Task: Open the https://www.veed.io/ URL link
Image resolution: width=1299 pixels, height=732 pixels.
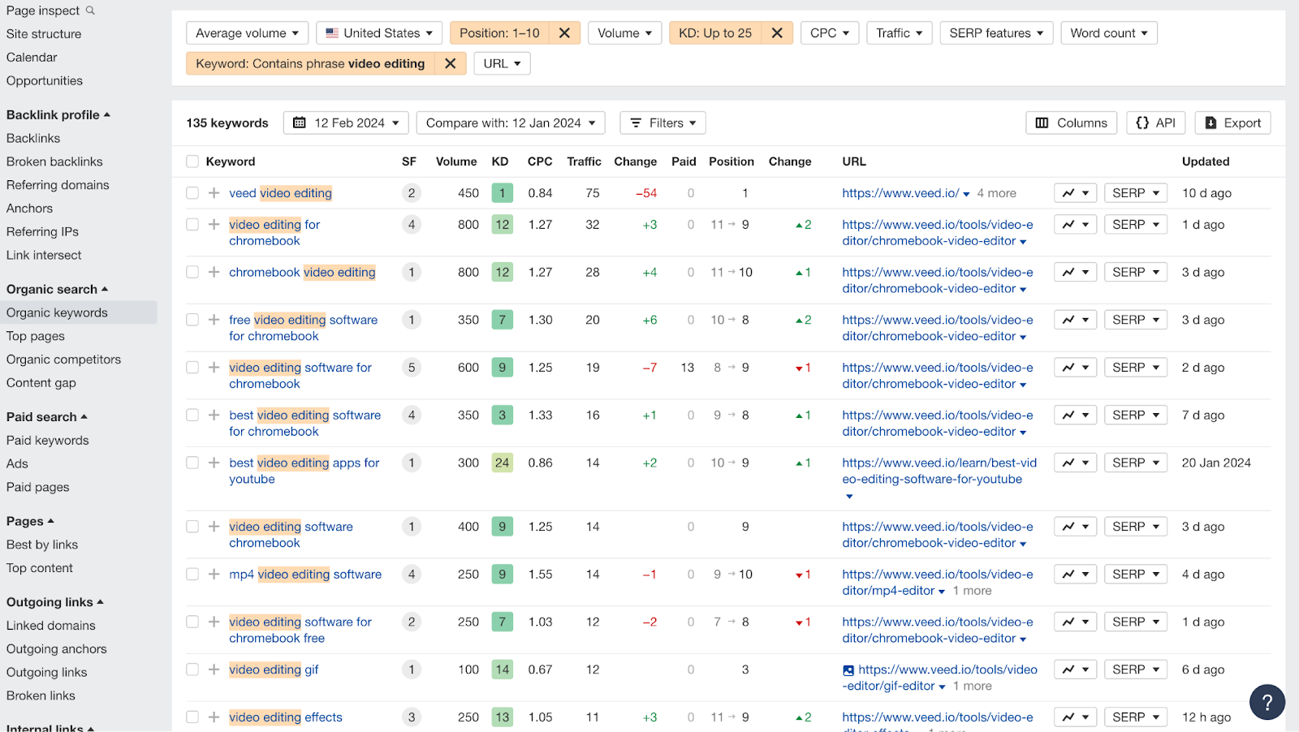Action: click(x=900, y=193)
